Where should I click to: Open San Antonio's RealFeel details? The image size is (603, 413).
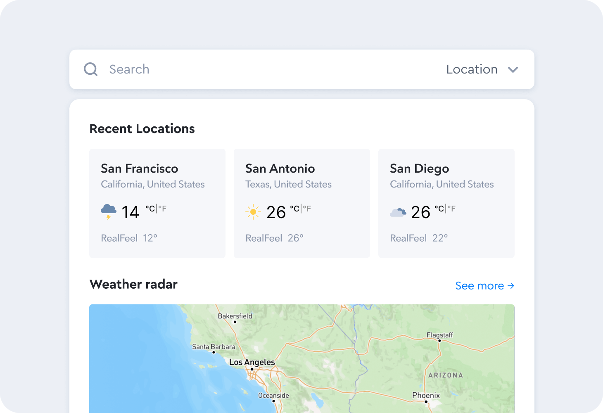point(274,238)
